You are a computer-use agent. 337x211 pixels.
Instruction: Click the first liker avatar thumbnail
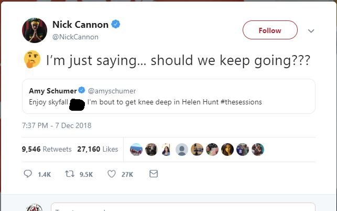pyautogui.click(x=136, y=150)
